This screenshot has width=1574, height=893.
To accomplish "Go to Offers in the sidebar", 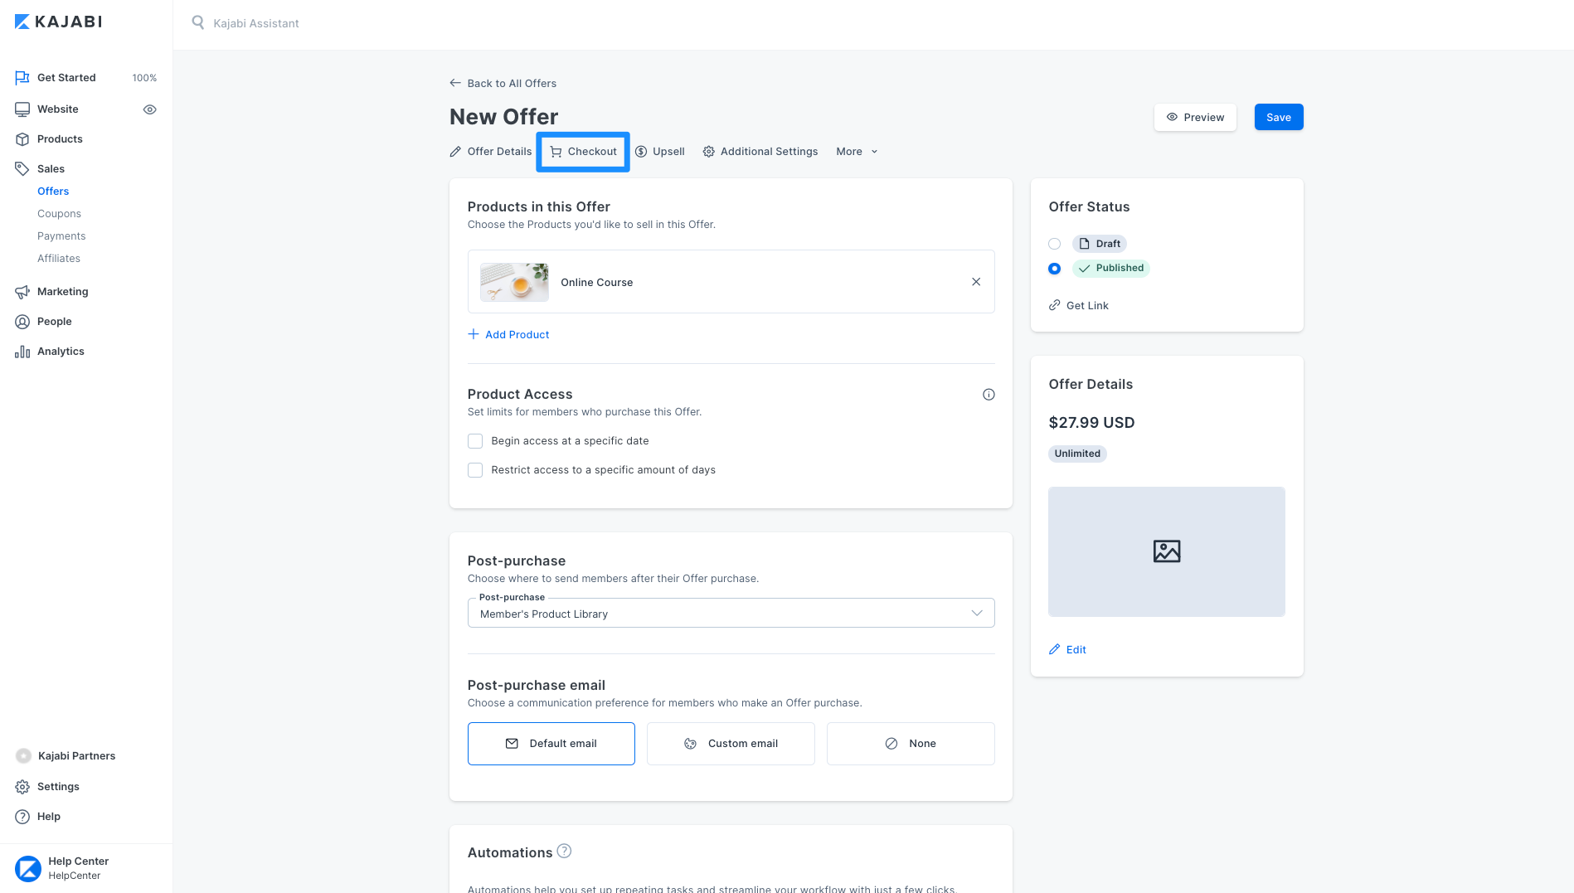I will pyautogui.click(x=53, y=192).
